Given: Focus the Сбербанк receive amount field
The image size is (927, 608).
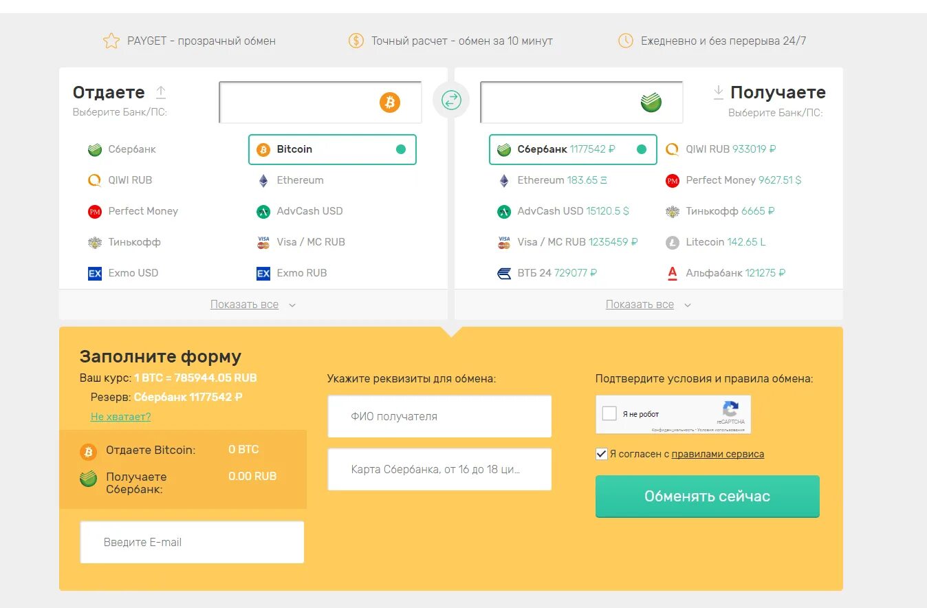Looking at the screenshot, I should [582, 102].
